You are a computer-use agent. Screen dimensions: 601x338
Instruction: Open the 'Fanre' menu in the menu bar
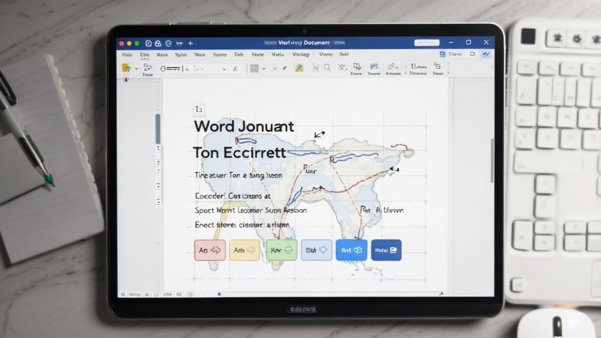tap(220, 55)
